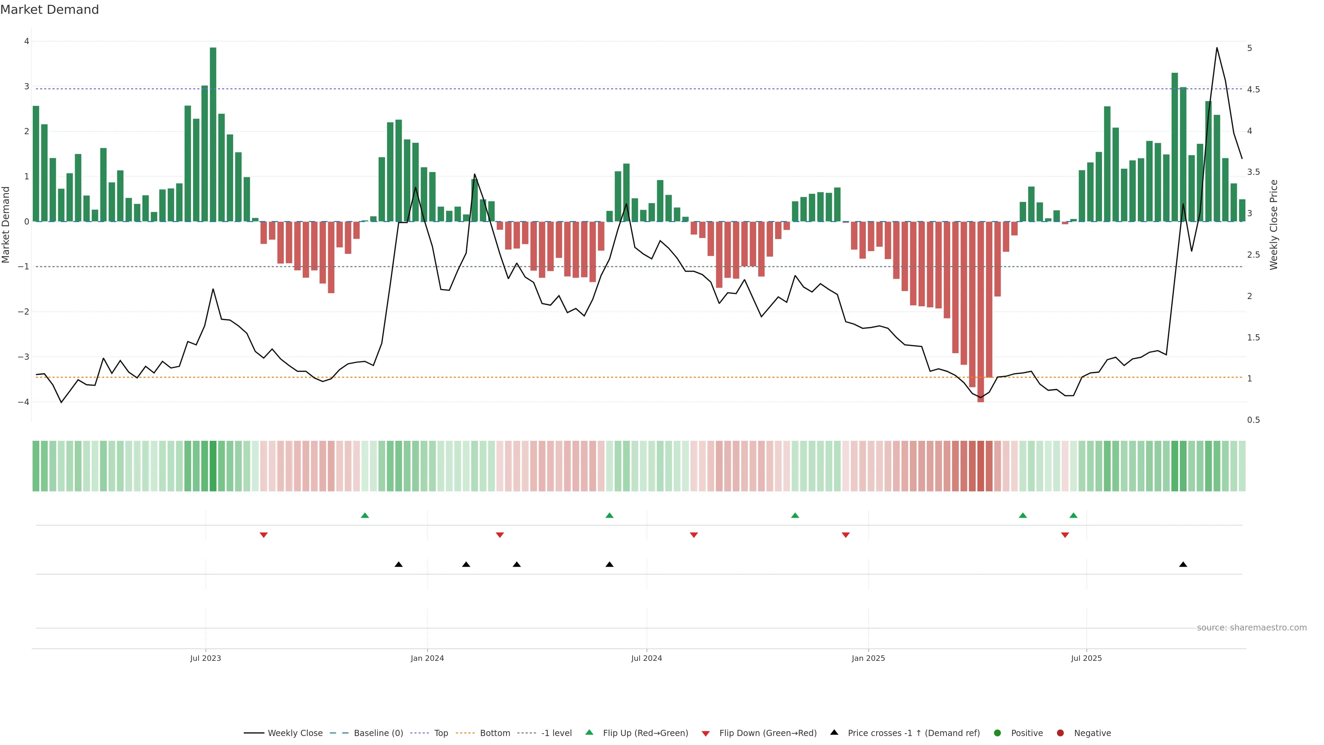Click the source: sharemaestro.com text
This screenshot has height=745, width=1324.
pos(1252,628)
